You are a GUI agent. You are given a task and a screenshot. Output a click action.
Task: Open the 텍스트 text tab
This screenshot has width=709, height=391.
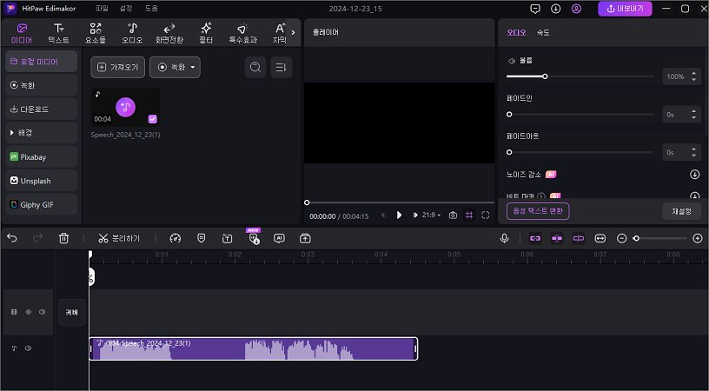point(58,33)
